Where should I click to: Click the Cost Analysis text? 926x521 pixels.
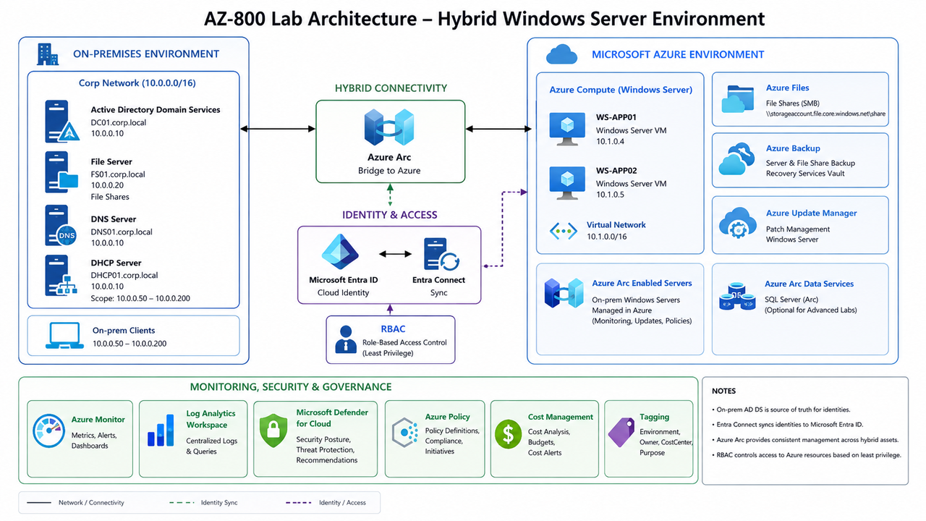point(549,432)
